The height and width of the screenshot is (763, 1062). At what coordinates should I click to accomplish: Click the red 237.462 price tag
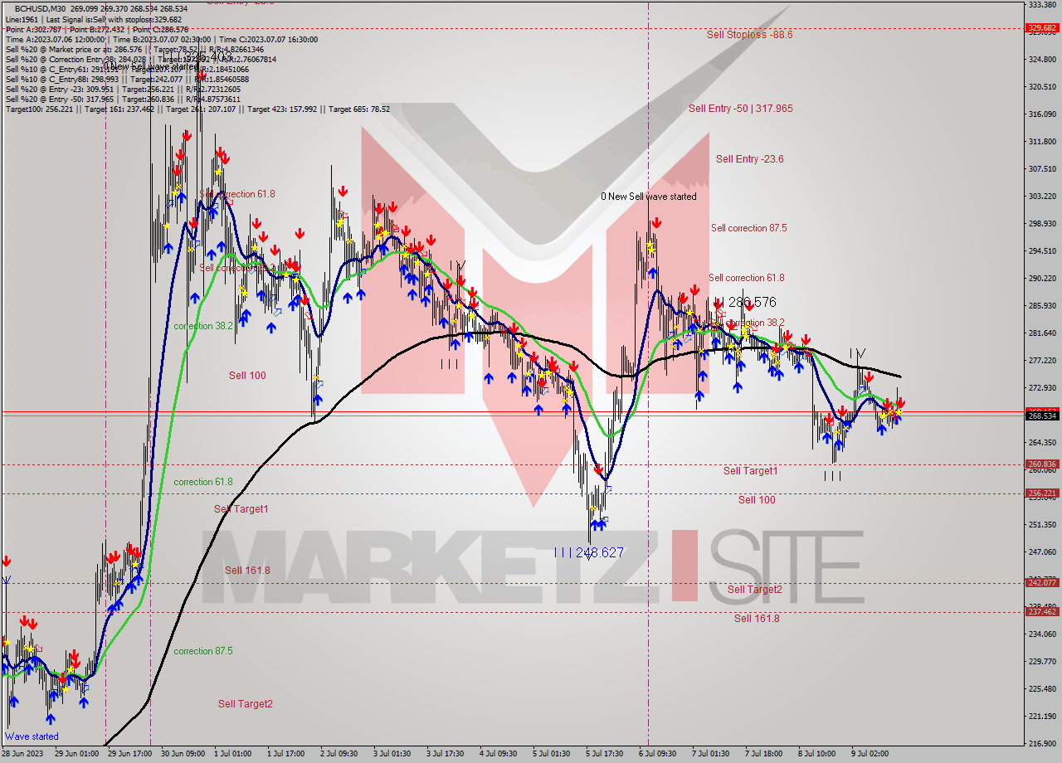[x=1042, y=612]
